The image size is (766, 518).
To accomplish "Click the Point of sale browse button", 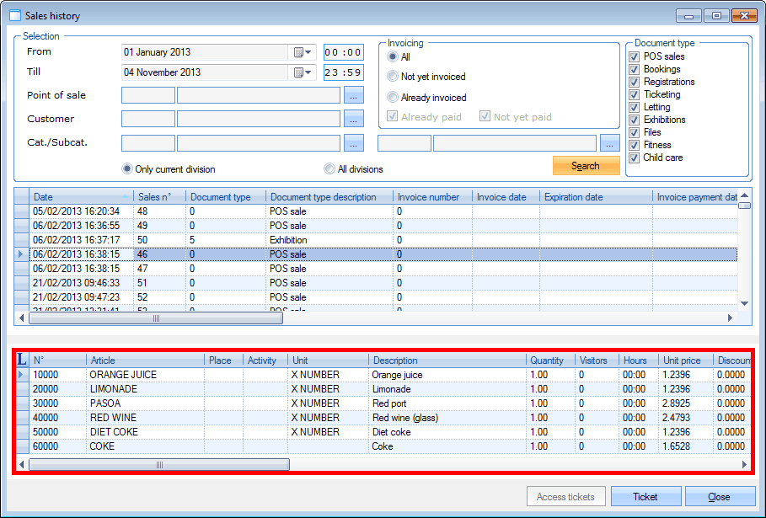I will click(354, 96).
